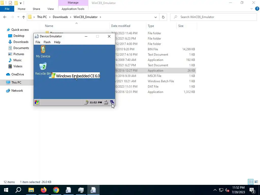Image resolution: width=260 pixels, height=195 pixels.
Task: Open the File tab in Explorer ribbon
Action: [x=7, y=9]
